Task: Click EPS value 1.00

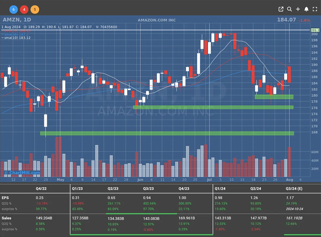Action: tap(182, 198)
